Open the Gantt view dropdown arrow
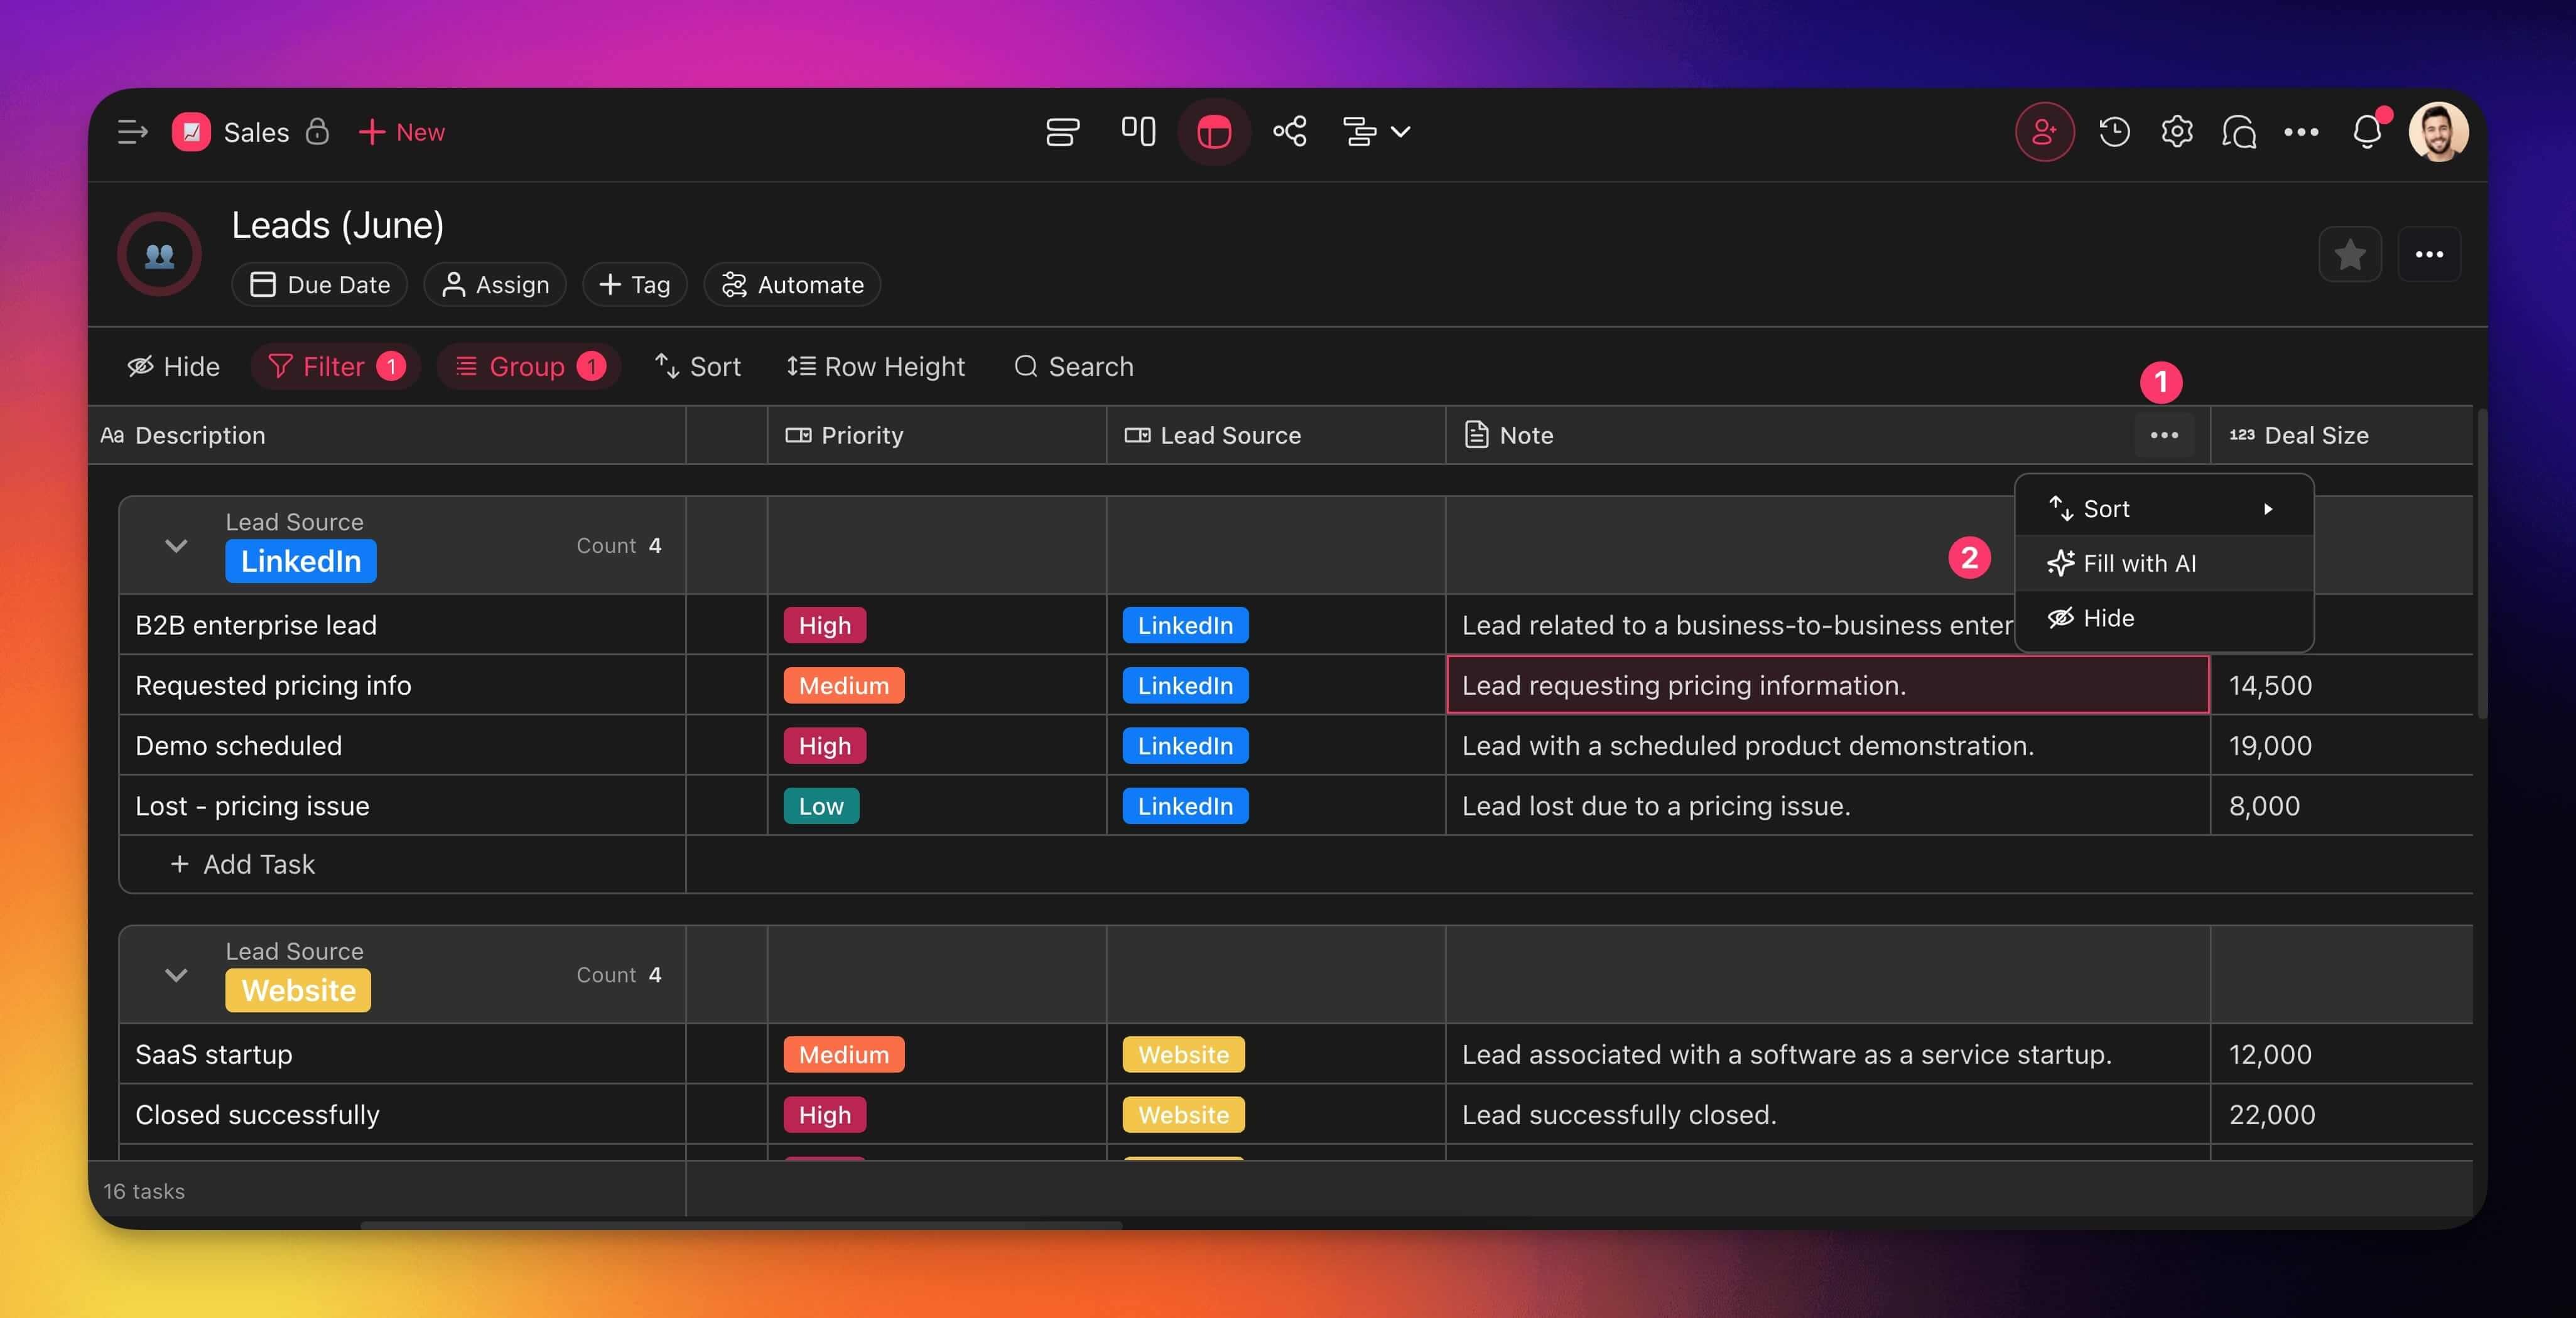Viewport: 2576px width, 1318px height. pyautogui.click(x=1401, y=132)
